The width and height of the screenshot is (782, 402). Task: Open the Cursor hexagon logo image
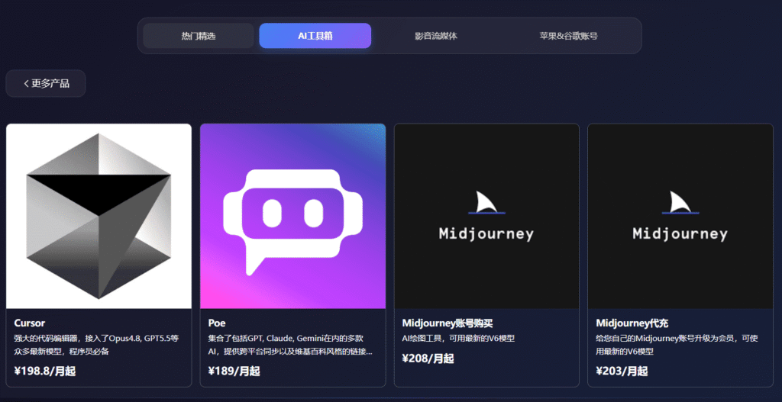tap(99, 216)
